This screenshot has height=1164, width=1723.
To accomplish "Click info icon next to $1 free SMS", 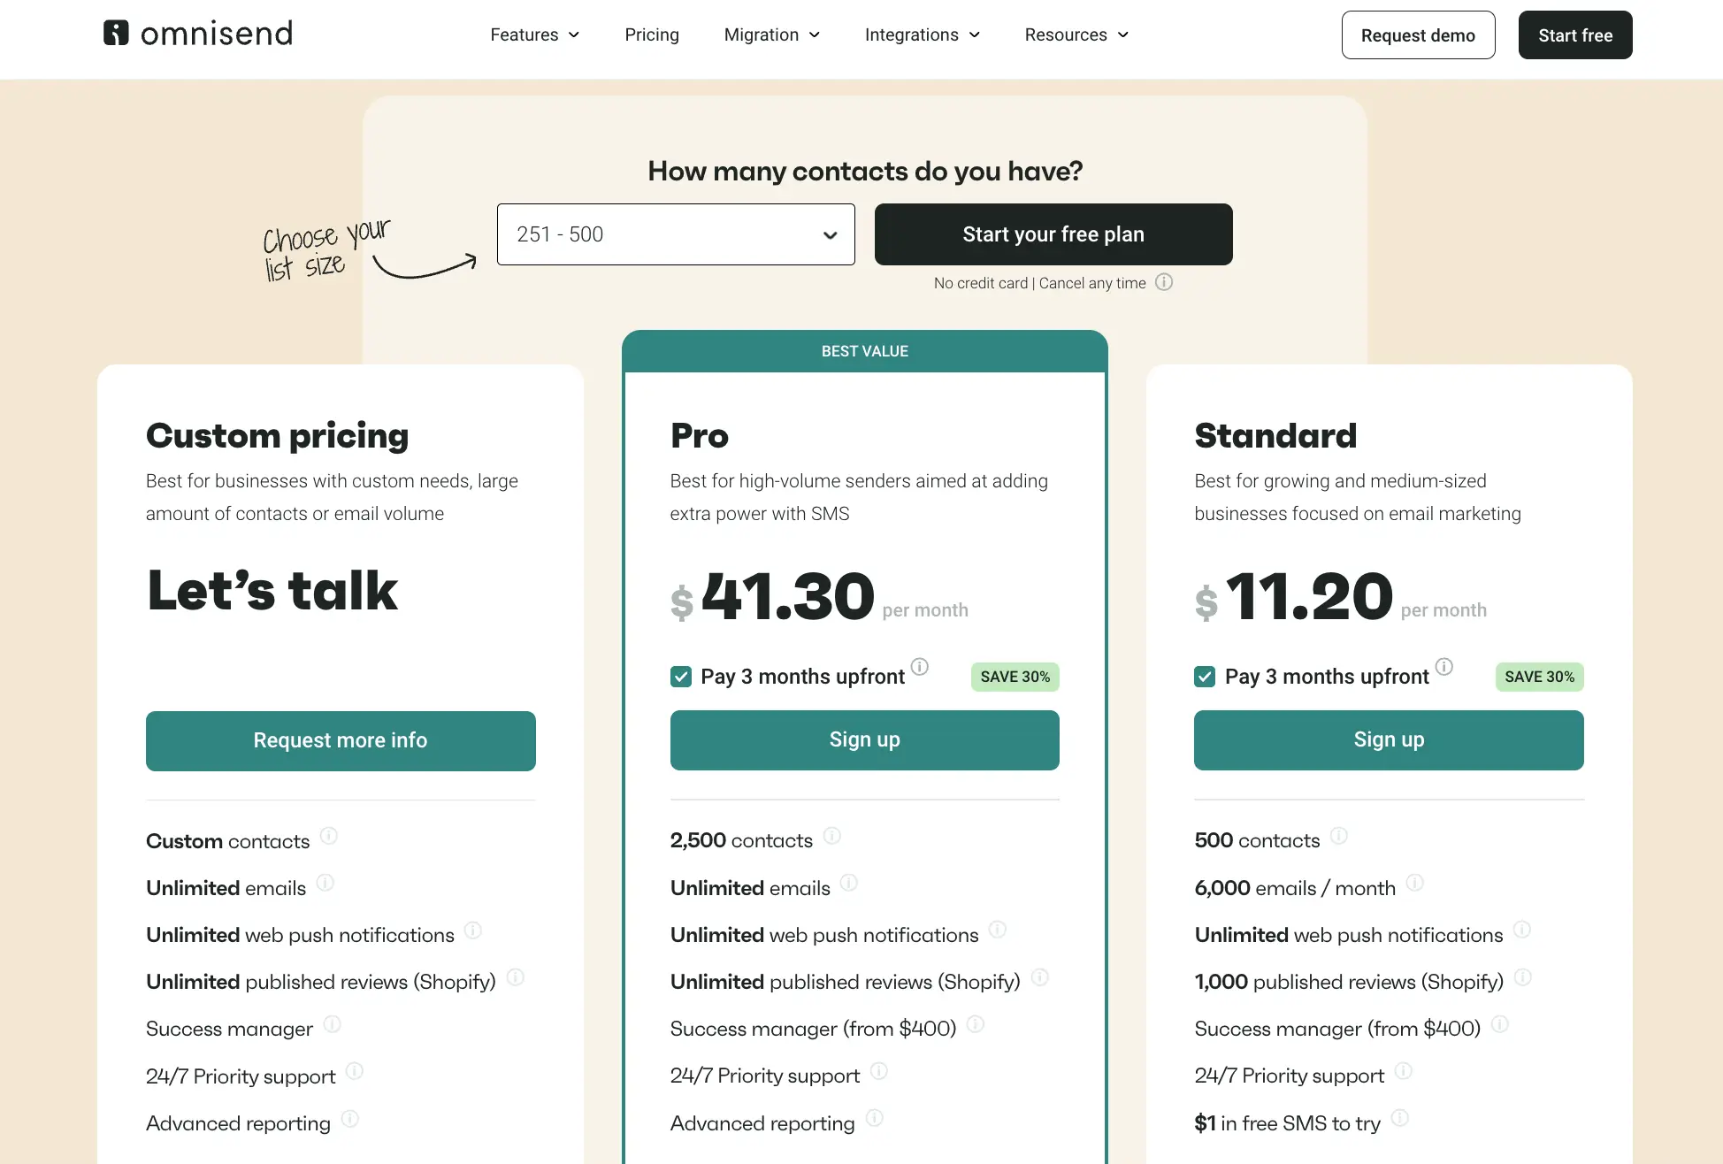I will (1400, 1118).
